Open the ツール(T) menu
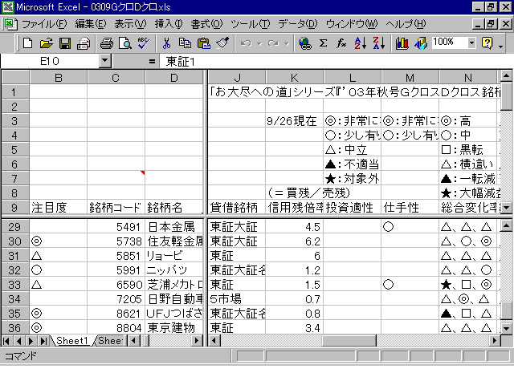 [251, 24]
